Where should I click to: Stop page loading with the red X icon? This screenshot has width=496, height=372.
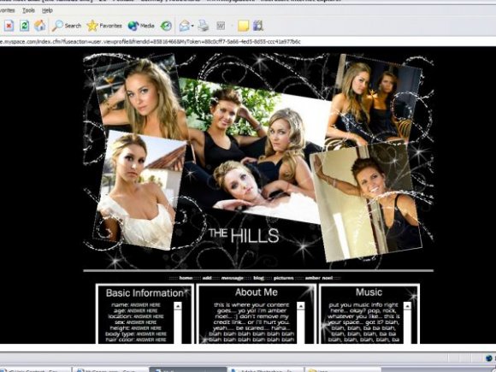9,26
